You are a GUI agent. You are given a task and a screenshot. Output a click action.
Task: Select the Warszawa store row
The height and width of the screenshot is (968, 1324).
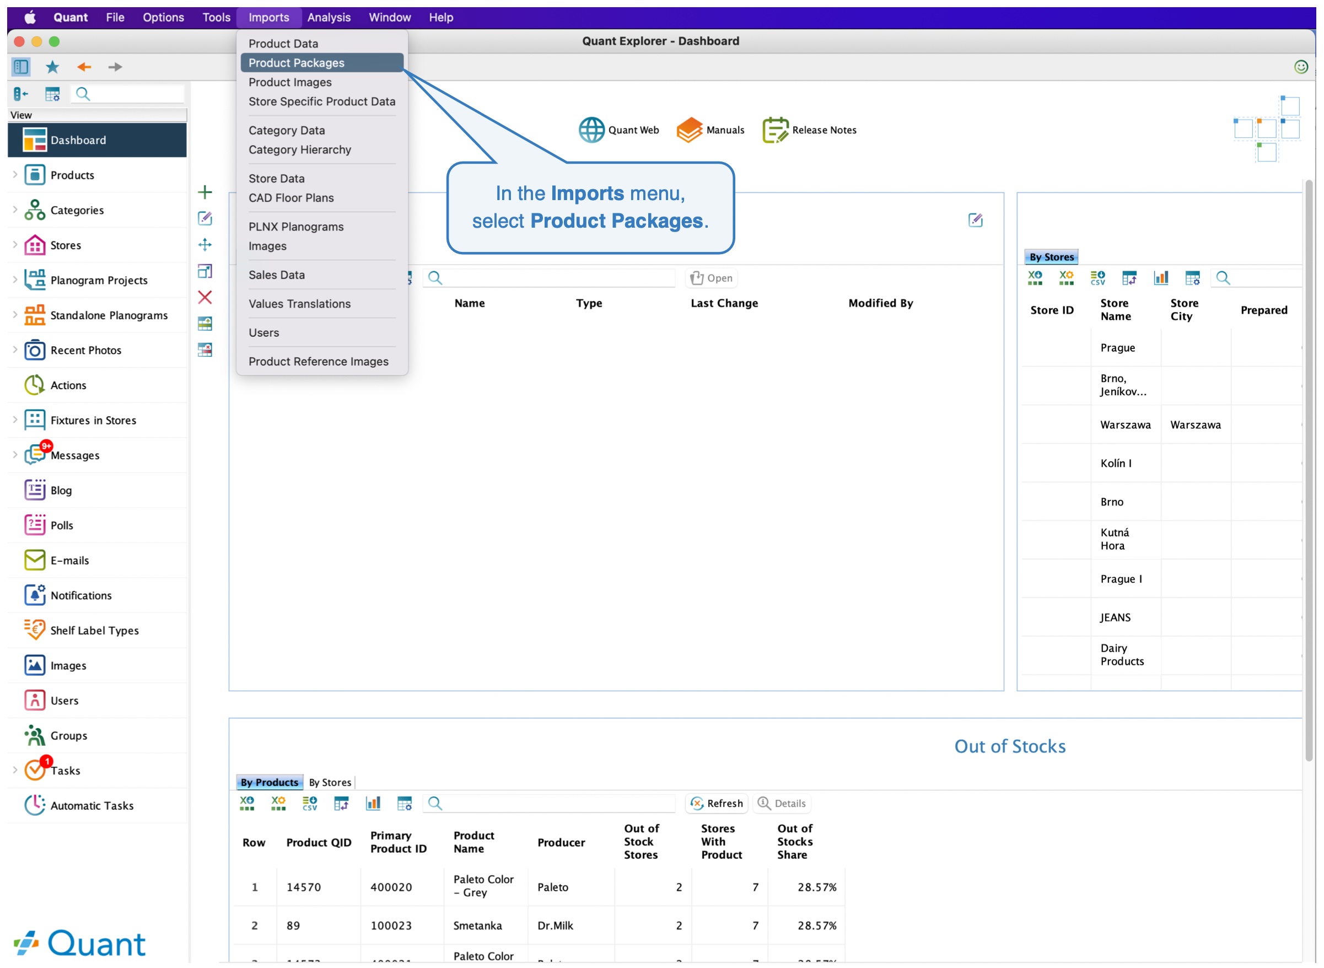tap(1161, 424)
